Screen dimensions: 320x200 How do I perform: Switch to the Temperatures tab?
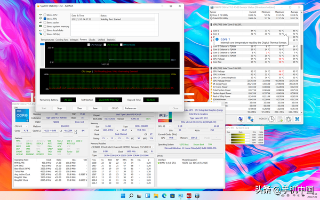(47, 39)
